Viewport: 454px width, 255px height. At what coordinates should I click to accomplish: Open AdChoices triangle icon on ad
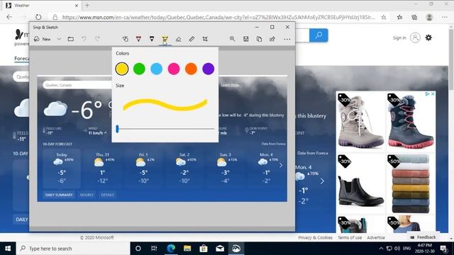coord(427,94)
